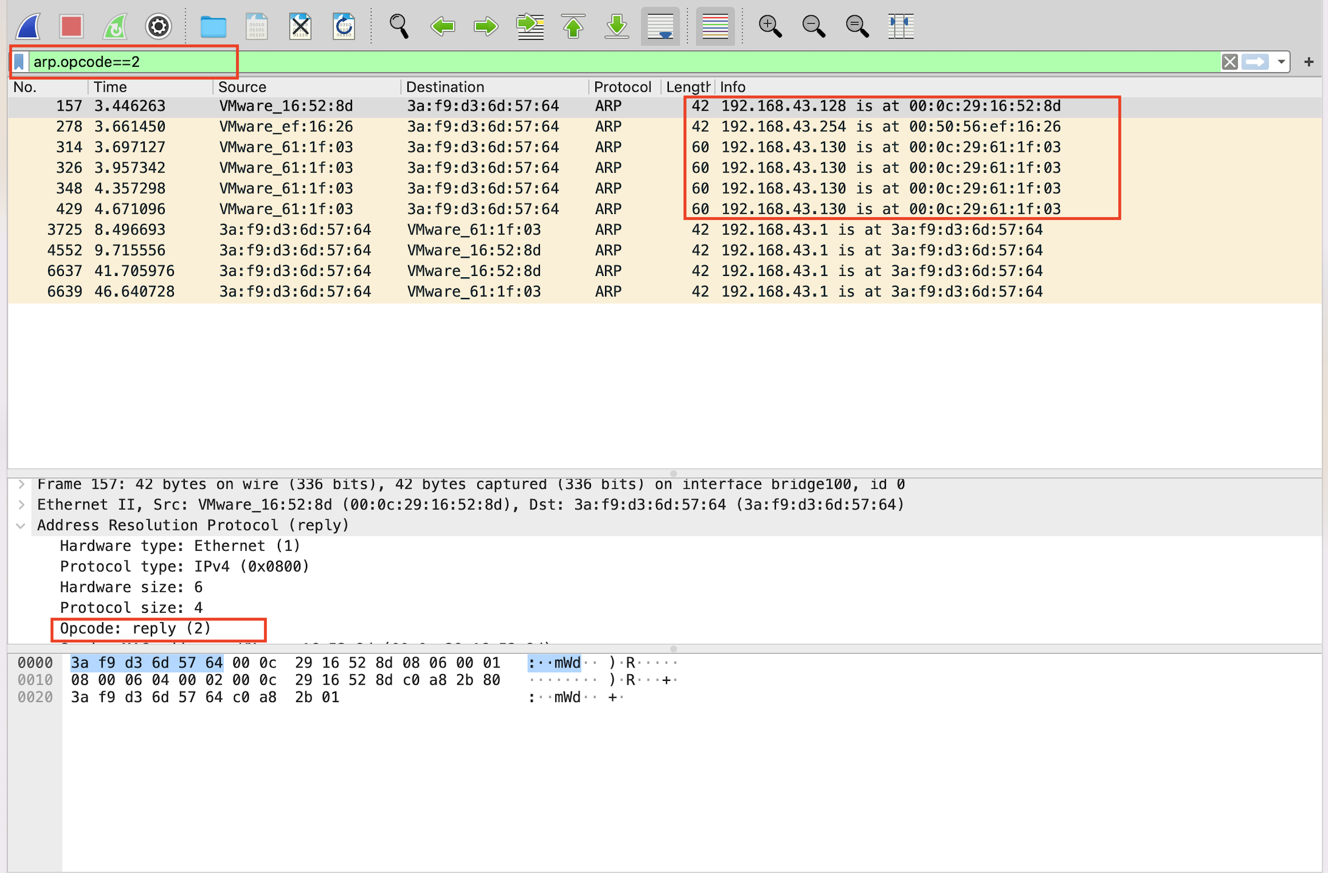Image resolution: width=1328 pixels, height=873 pixels.
Task: Click the close capture file X icon
Action: click(300, 26)
